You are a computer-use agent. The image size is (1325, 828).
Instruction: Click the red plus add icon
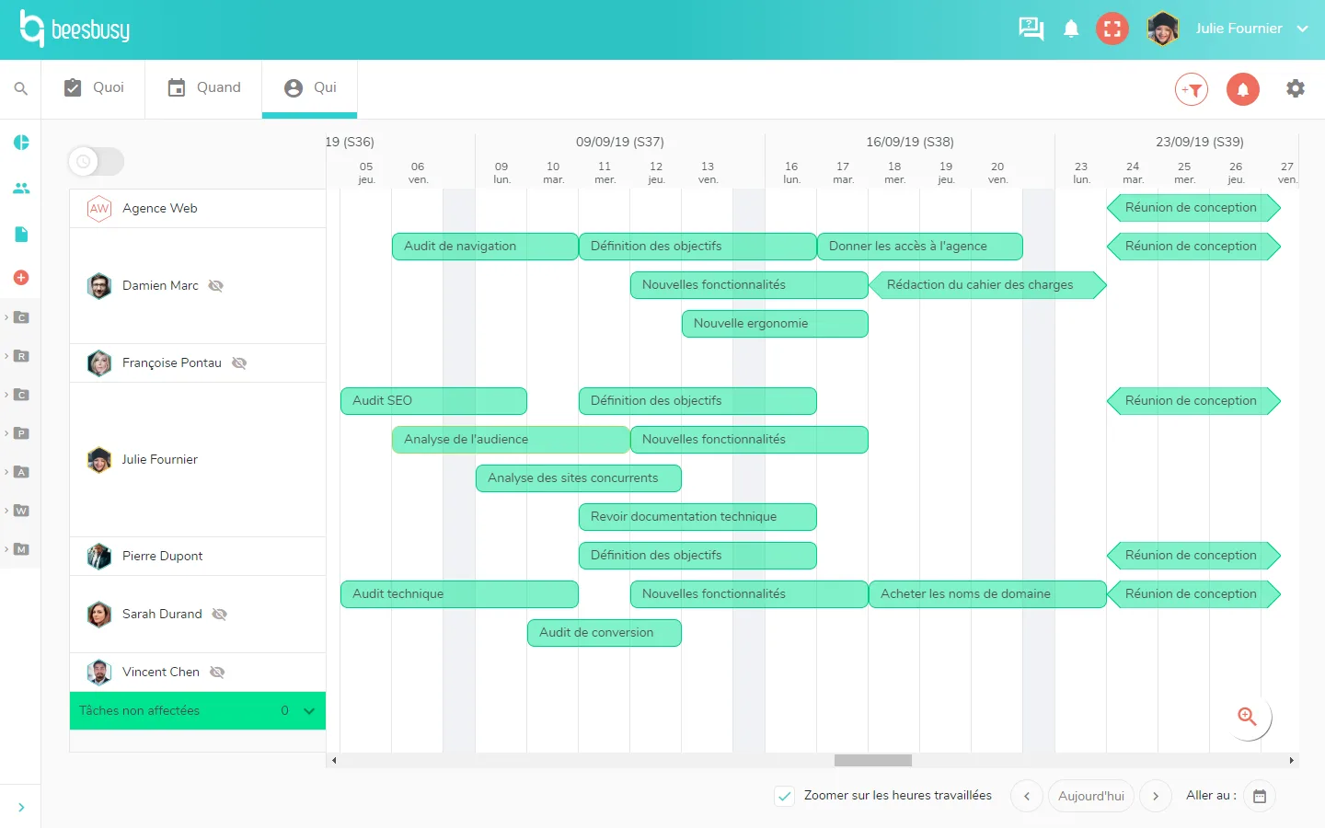(21, 277)
